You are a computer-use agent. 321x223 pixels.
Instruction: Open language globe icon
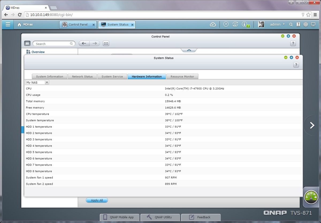coord(305,25)
